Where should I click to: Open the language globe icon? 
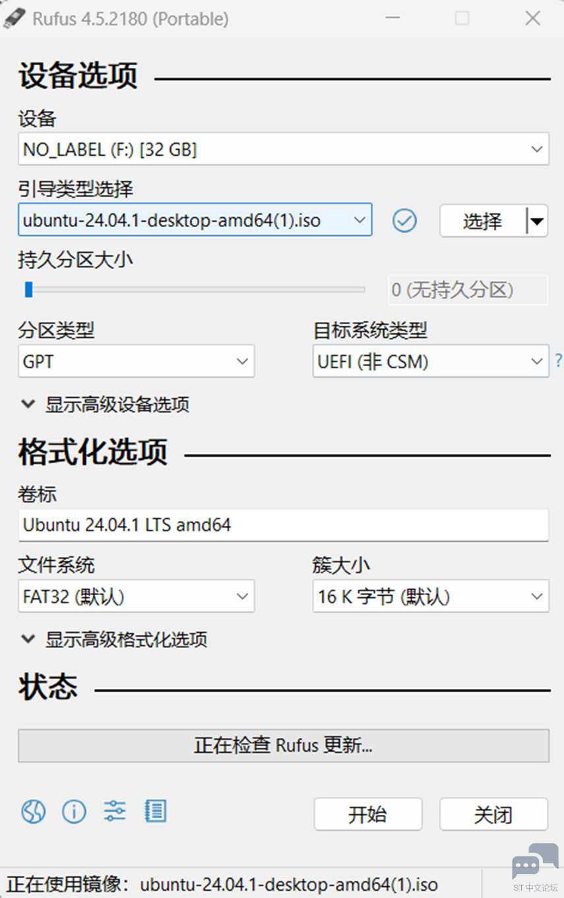[x=33, y=811]
